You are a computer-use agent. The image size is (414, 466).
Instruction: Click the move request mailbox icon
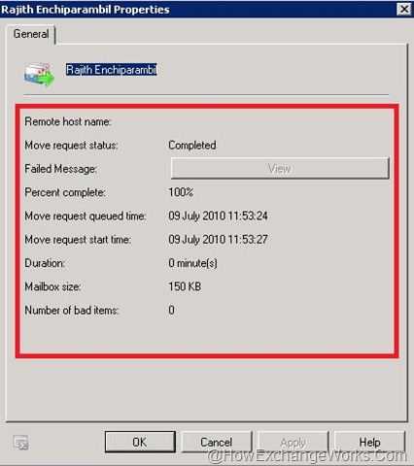tap(39, 75)
